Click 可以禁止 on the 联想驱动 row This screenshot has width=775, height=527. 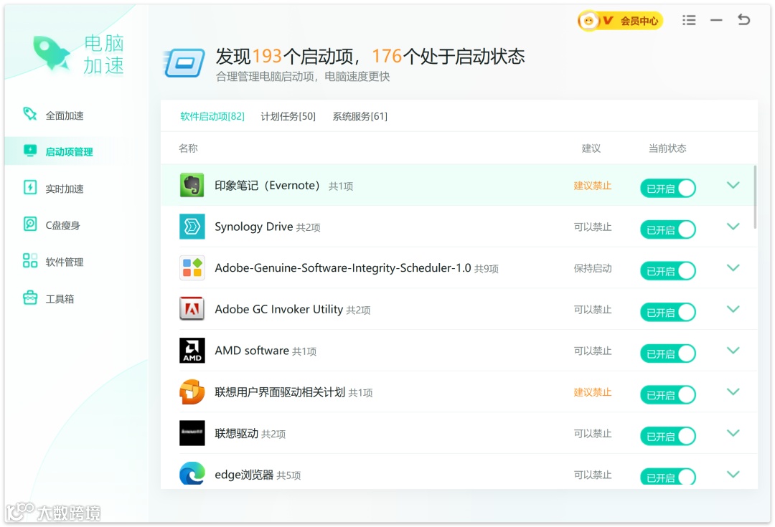click(x=593, y=433)
